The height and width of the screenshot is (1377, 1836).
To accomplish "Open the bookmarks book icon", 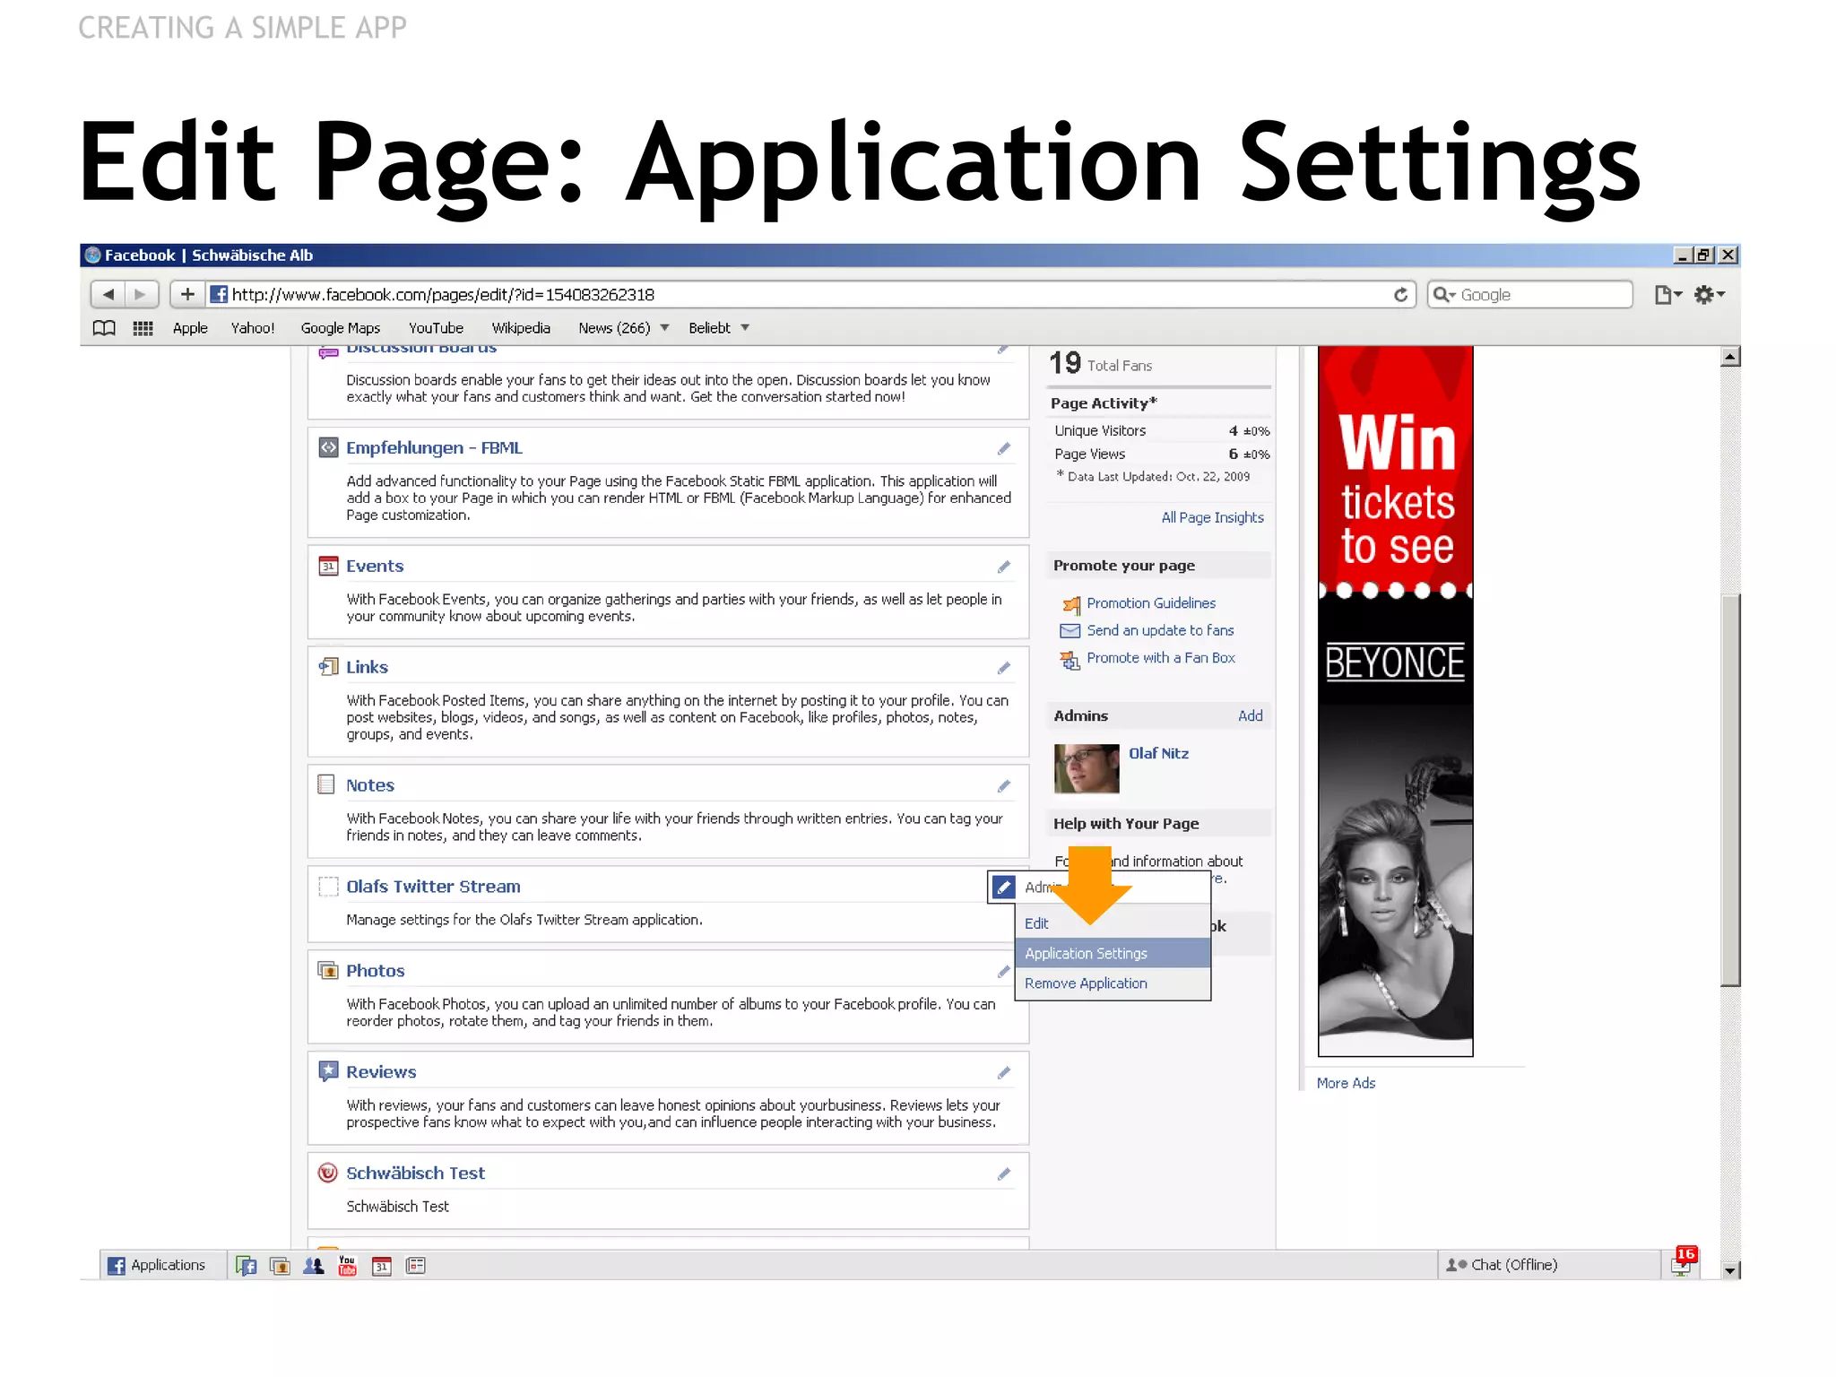I will click(104, 328).
